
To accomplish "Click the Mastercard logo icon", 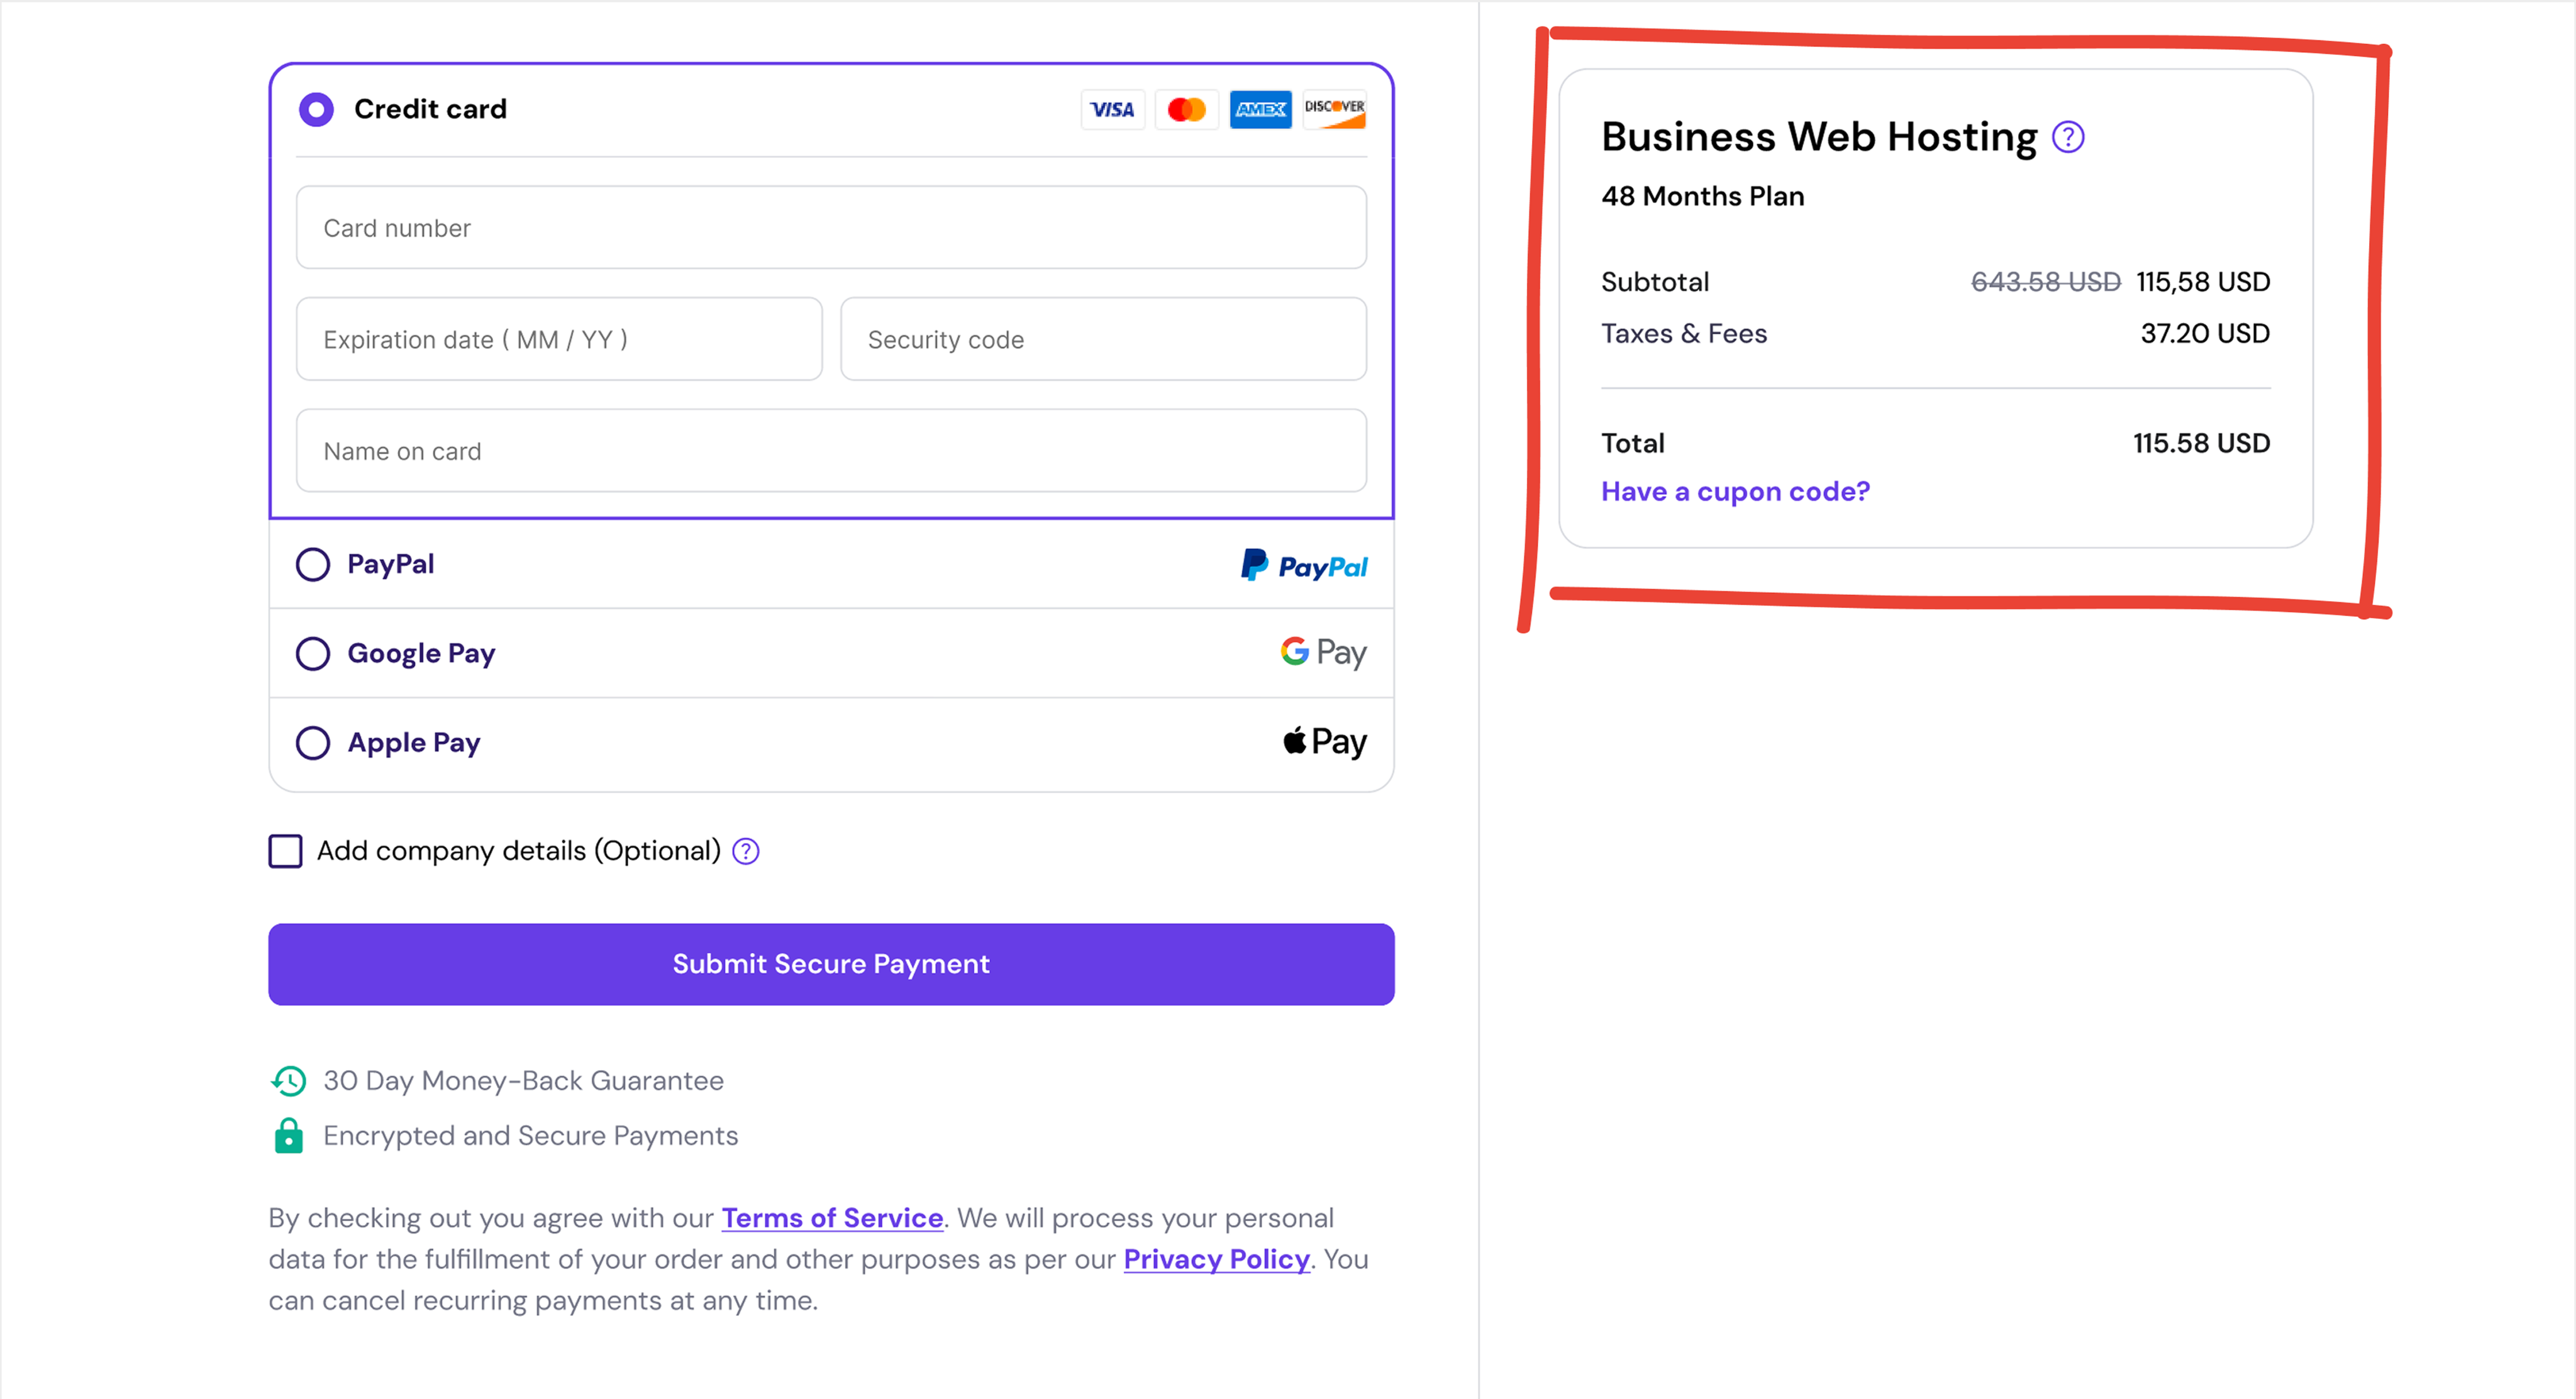I will tap(1186, 109).
